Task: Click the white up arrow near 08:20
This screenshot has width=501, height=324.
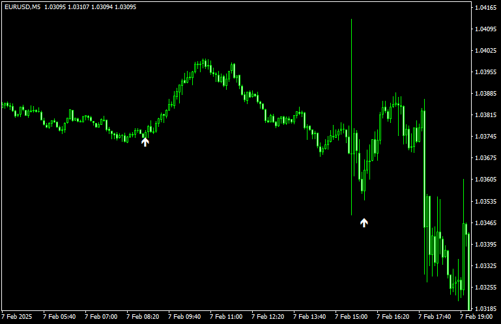Action: (x=145, y=142)
